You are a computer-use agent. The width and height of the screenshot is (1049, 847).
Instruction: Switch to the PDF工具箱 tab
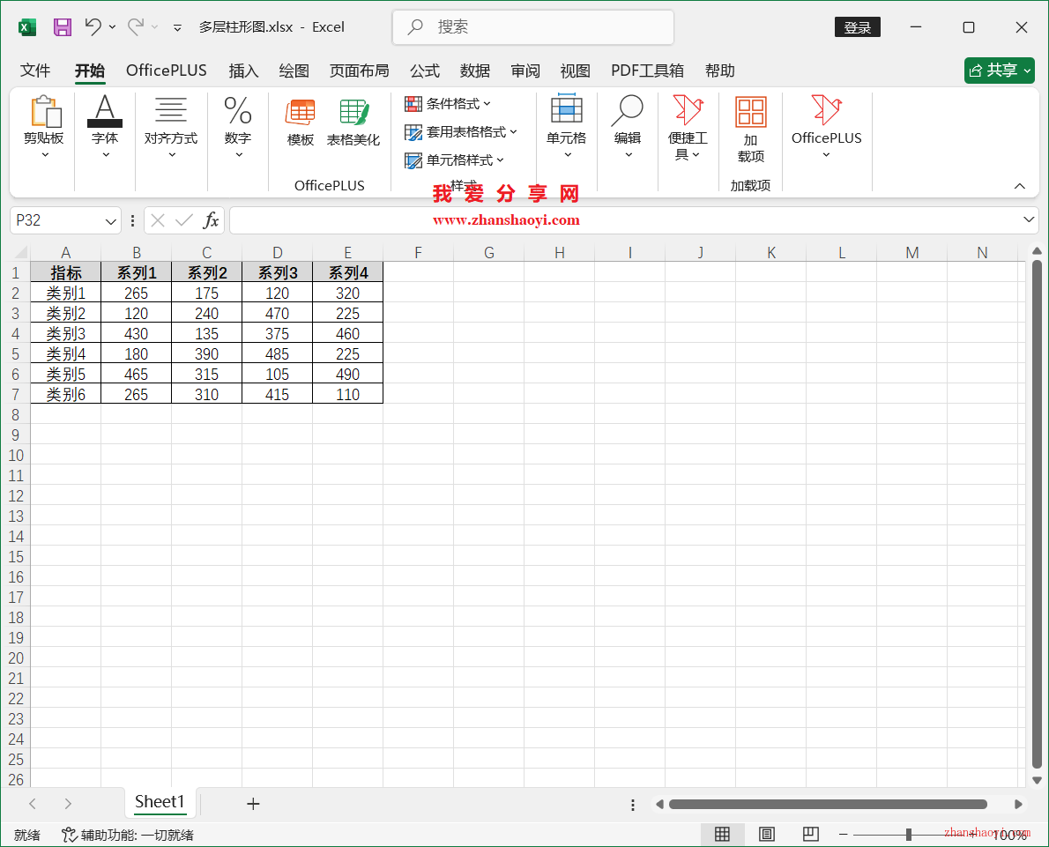[x=647, y=71]
